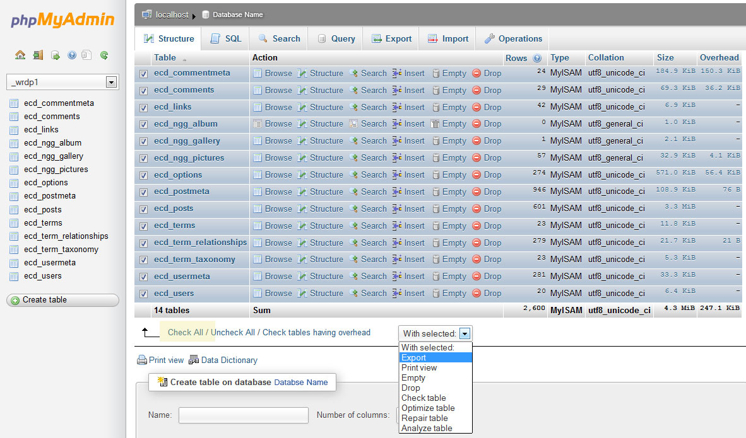This screenshot has height=438, width=746.
Task: Click the Uncheck All link
Action: point(233,333)
